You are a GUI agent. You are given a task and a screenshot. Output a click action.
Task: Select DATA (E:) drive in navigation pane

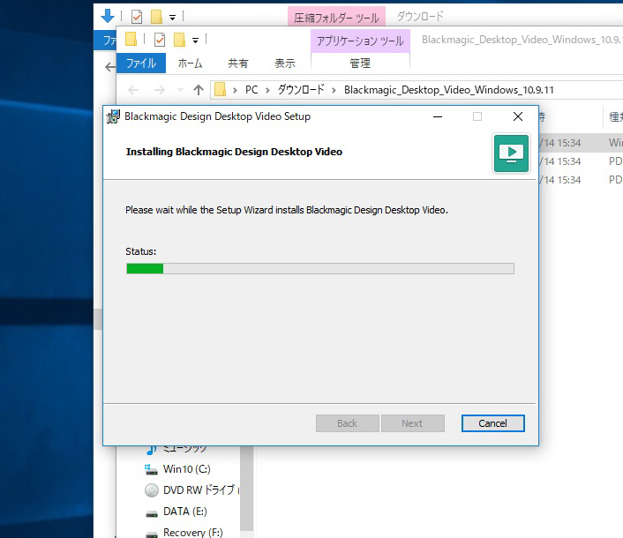(x=176, y=512)
